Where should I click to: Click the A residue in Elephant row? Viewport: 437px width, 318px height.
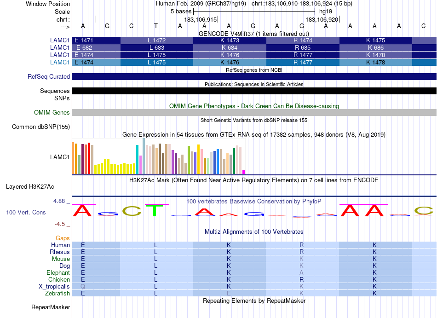tap(301, 272)
